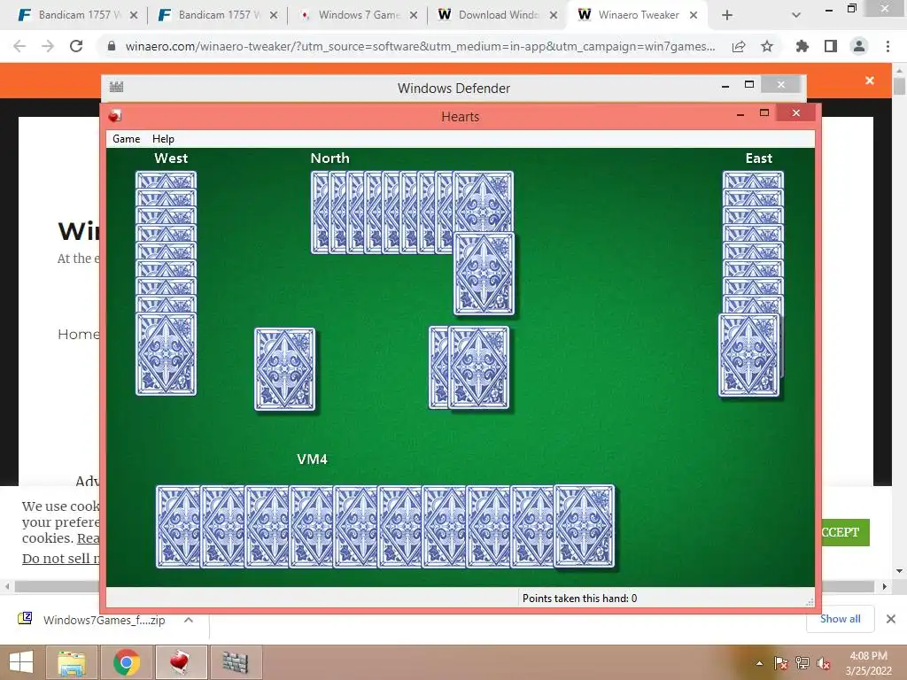This screenshot has width=907, height=680.
Task: Open Chrome tab search dropdown
Action: (x=796, y=15)
